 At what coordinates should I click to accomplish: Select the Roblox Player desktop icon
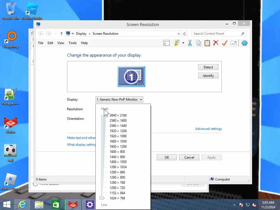pos(11,182)
